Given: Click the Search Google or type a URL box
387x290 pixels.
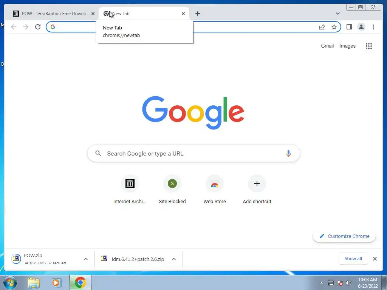Looking at the screenshot, I should point(193,153).
